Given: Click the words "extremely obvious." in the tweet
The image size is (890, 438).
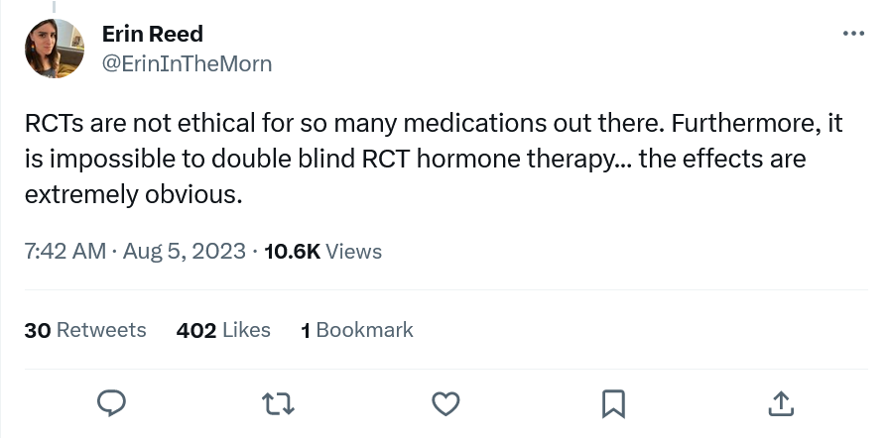Looking at the screenshot, I should (133, 193).
